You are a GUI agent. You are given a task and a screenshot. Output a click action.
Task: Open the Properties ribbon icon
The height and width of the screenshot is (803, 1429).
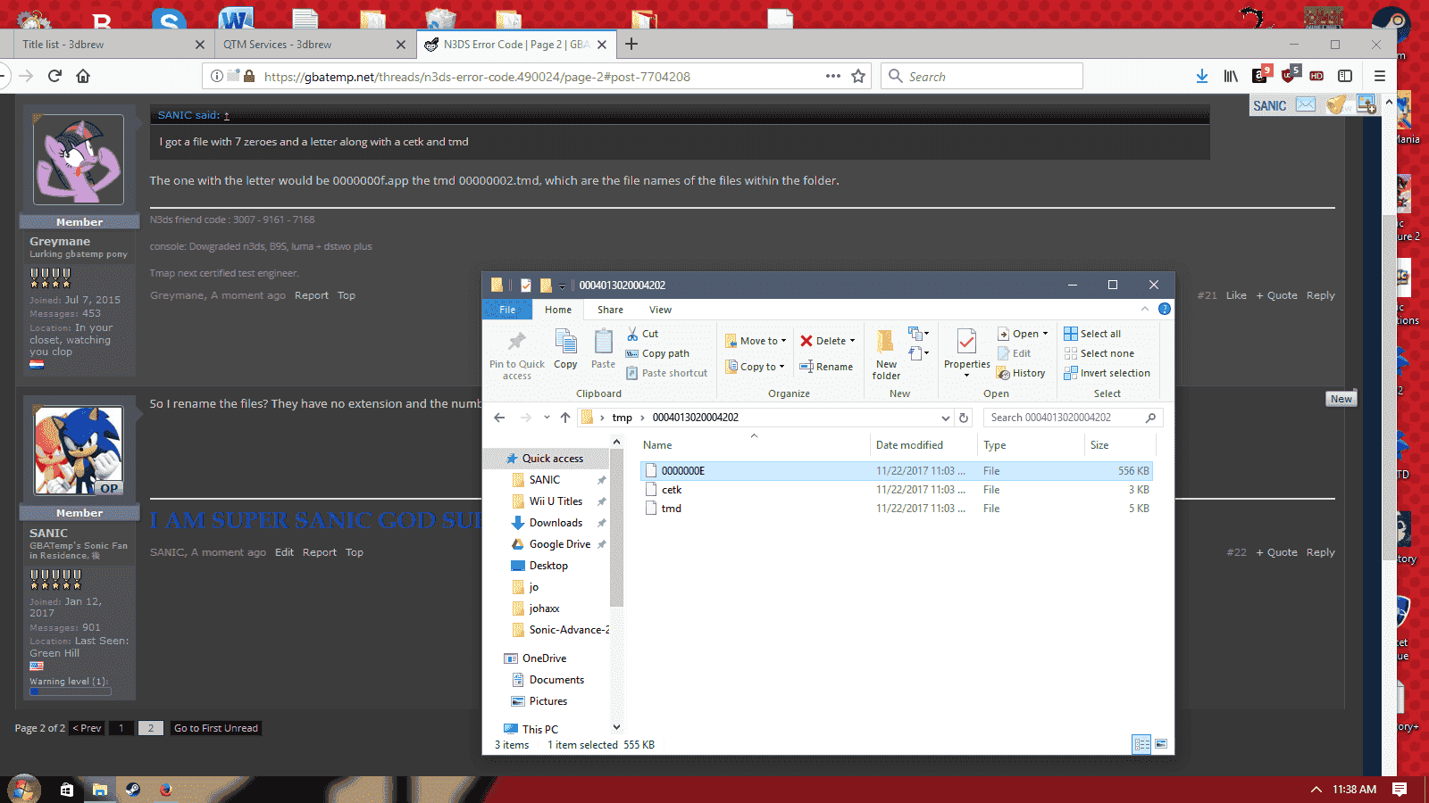click(966, 342)
